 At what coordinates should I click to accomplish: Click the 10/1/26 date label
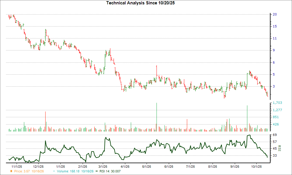click(x=256, y=167)
